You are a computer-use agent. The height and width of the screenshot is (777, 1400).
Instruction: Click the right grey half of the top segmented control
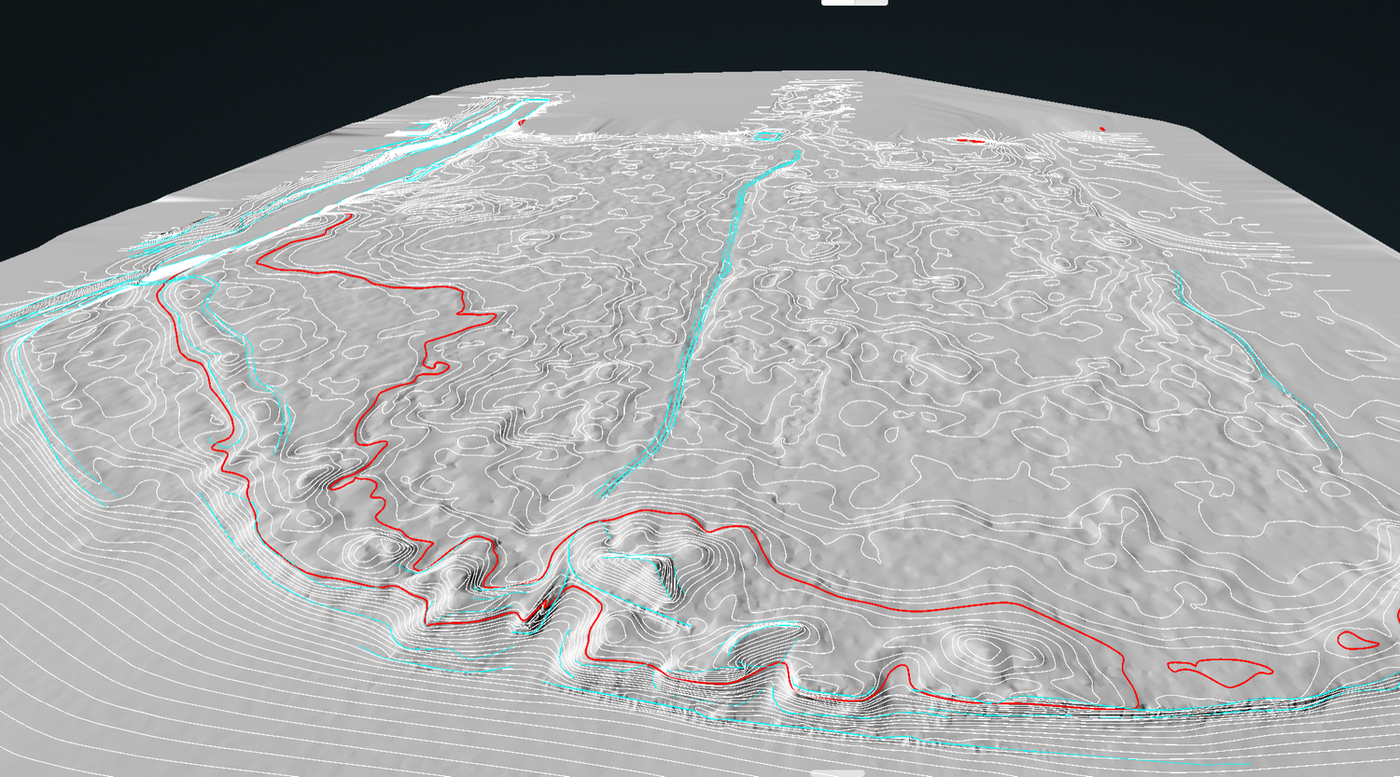click(x=872, y=3)
